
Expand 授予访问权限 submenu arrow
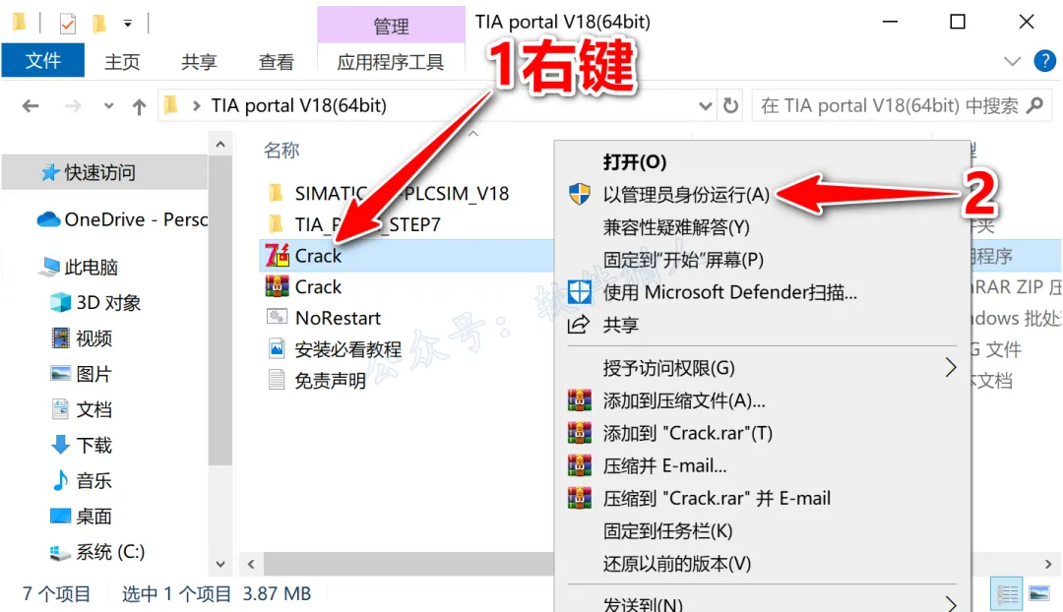coord(951,368)
